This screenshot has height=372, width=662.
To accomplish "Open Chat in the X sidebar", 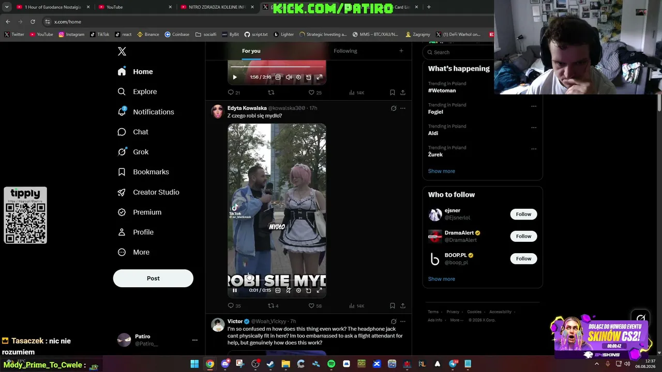I will pos(133,132).
